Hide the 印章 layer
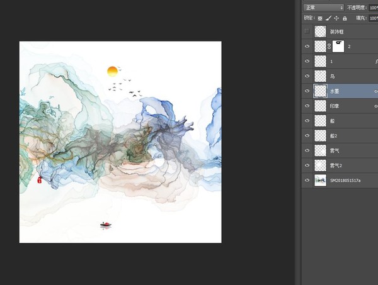 [307, 106]
